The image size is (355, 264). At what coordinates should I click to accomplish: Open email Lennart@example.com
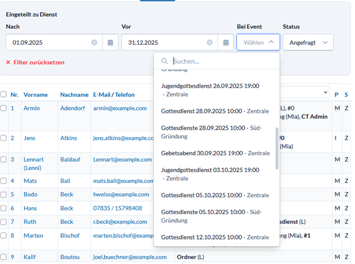[x=123, y=159]
